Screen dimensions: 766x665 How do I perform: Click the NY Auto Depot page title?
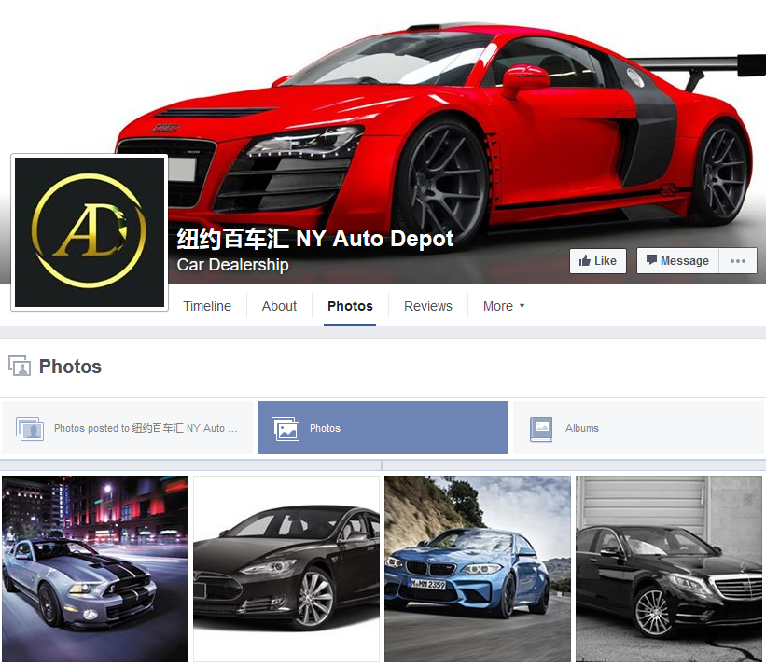(315, 239)
